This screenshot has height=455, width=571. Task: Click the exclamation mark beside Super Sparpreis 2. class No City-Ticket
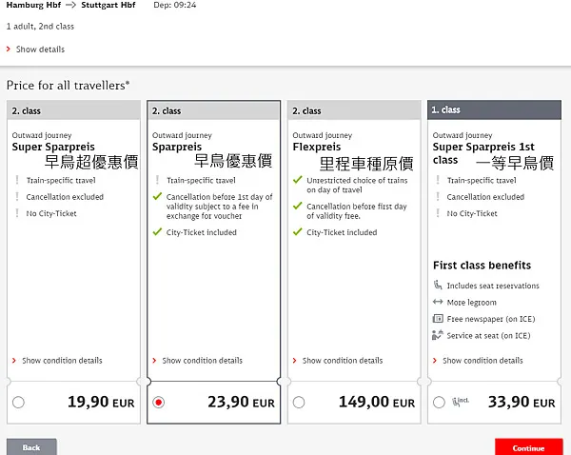(17, 213)
